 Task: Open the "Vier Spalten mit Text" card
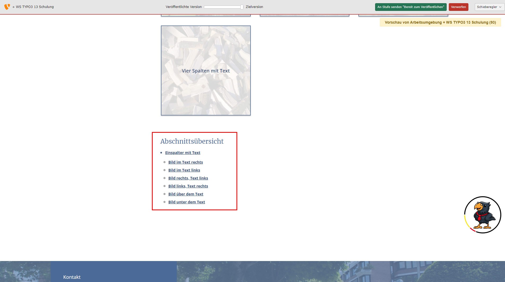(x=206, y=71)
